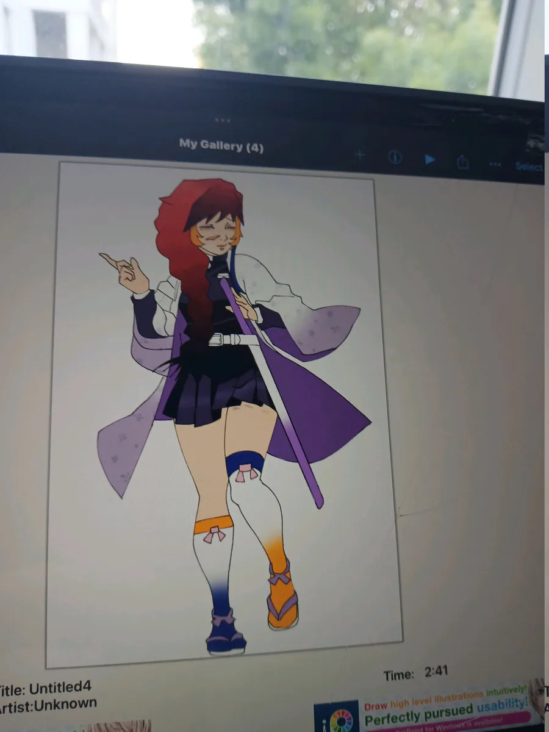Tap the Select button in the gallery toolbar
Viewport: 549px width, 732px height.
pyautogui.click(x=528, y=167)
